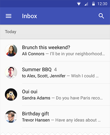Select the Summer BBQ sender avatar
The image size is (110, 135).
(x=11, y=72)
